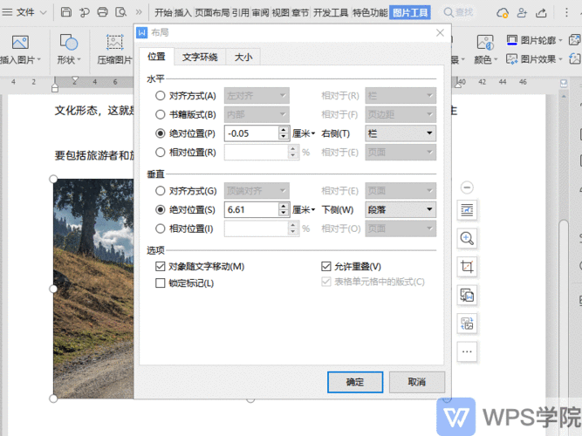Open the 章节 ribbon tab
Screen dimensions: 582x436
pos(300,13)
